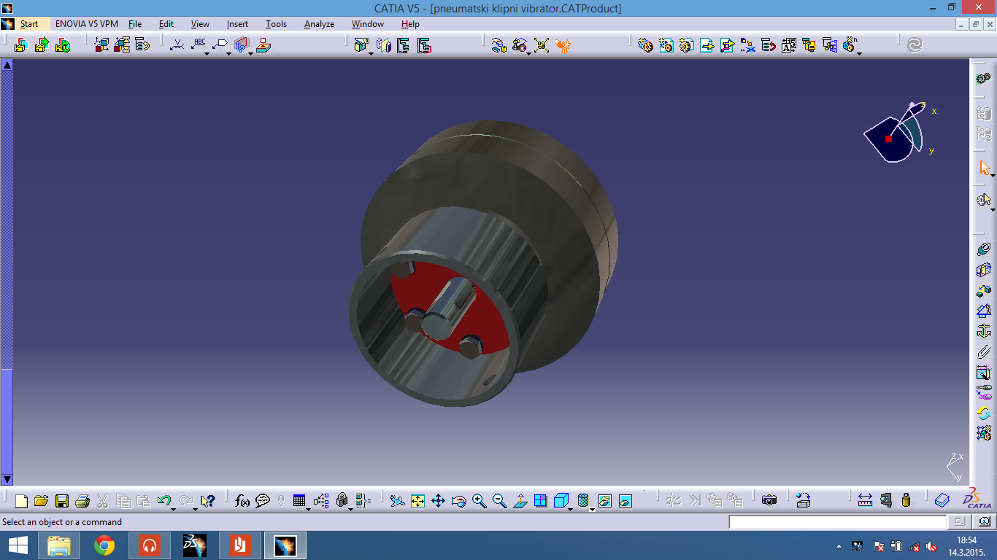Create a new document with the New icon
Screen dimensions: 997x560
pos(21,501)
